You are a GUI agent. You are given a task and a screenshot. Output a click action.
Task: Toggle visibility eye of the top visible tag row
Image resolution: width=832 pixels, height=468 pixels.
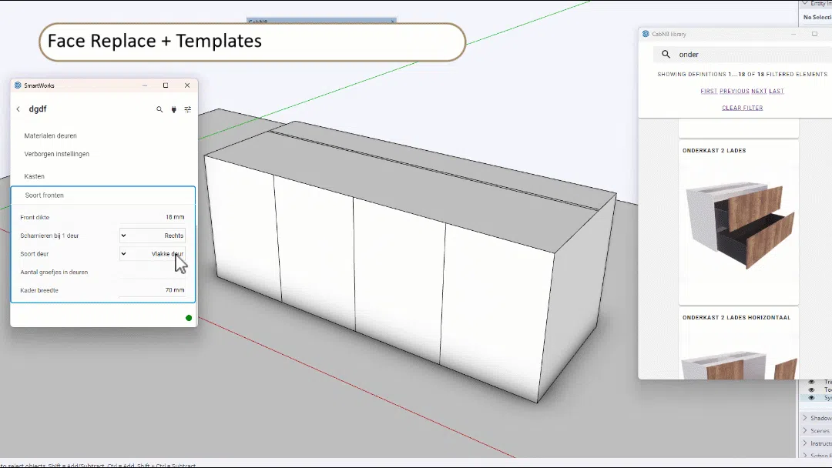[811, 382]
